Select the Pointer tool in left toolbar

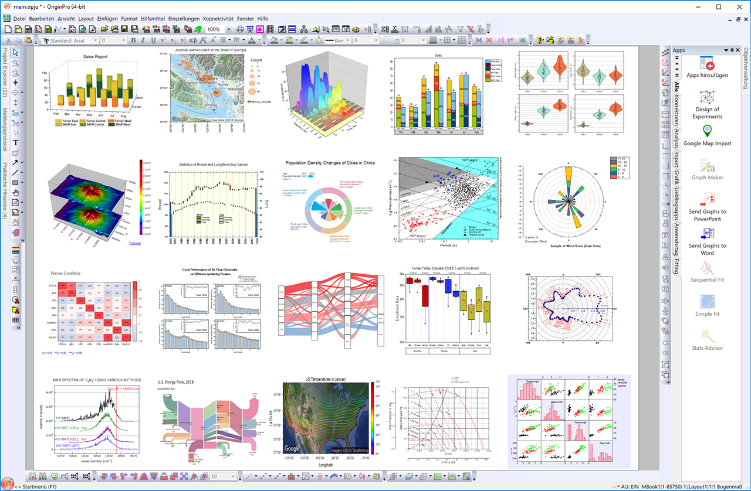pyautogui.click(x=16, y=53)
